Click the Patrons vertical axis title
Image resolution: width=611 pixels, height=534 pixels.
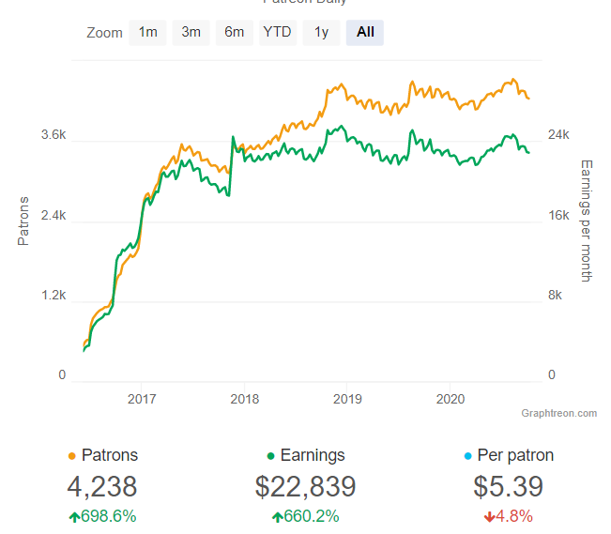[x=23, y=221]
